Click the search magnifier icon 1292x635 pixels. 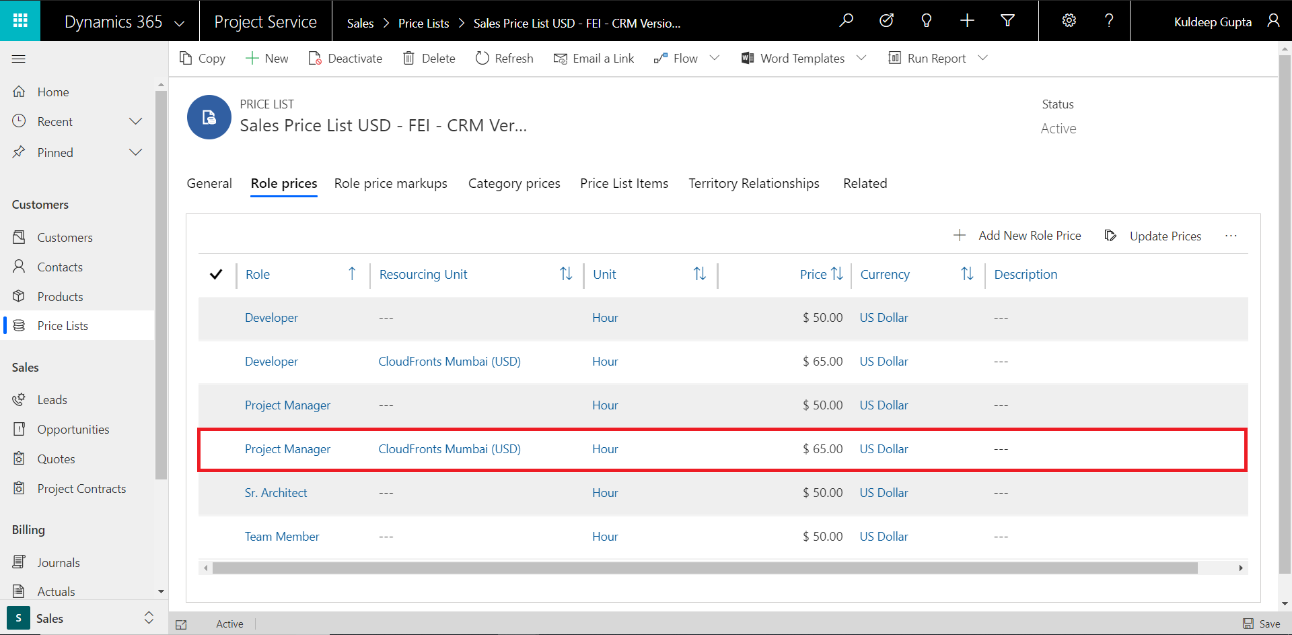(x=847, y=21)
